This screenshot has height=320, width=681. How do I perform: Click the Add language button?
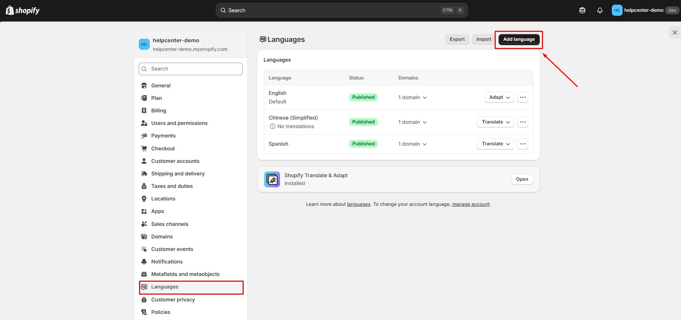coord(519,39)
